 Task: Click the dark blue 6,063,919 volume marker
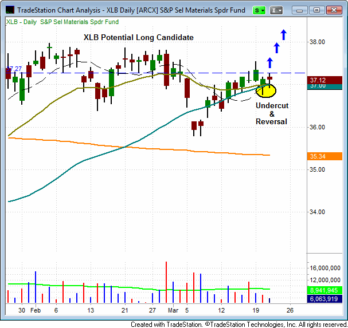(324, 299)
